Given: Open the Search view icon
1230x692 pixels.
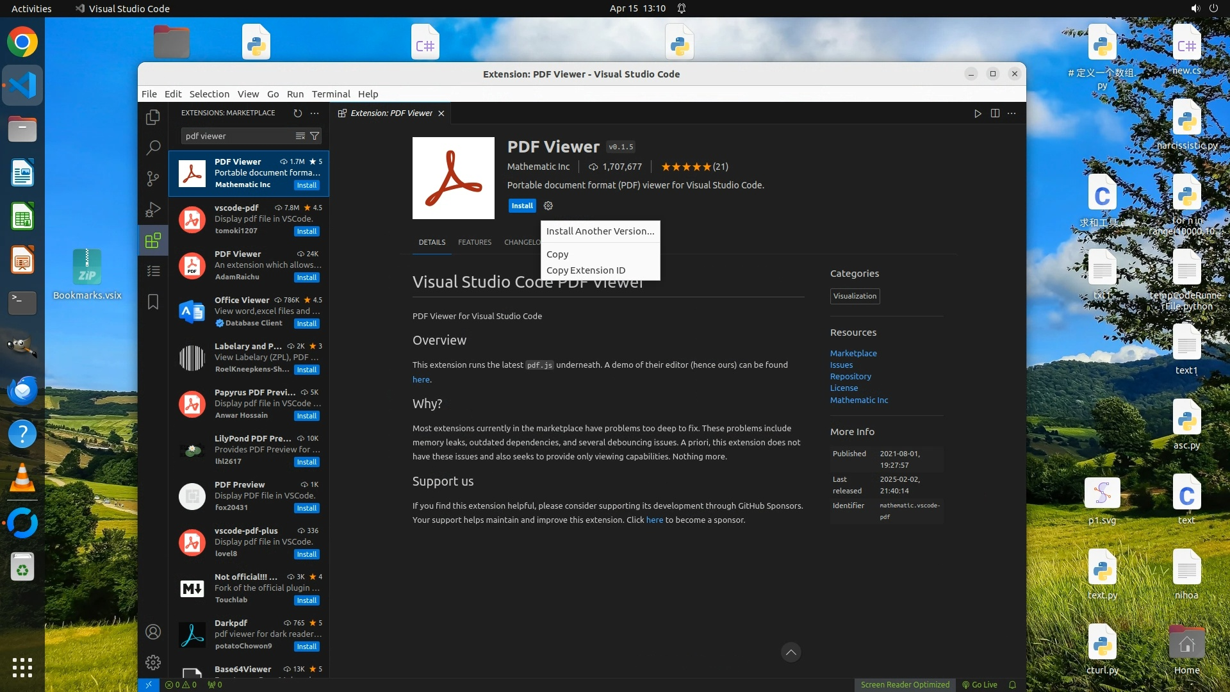Looking at the screenshot, I should [x=152, y=148].
